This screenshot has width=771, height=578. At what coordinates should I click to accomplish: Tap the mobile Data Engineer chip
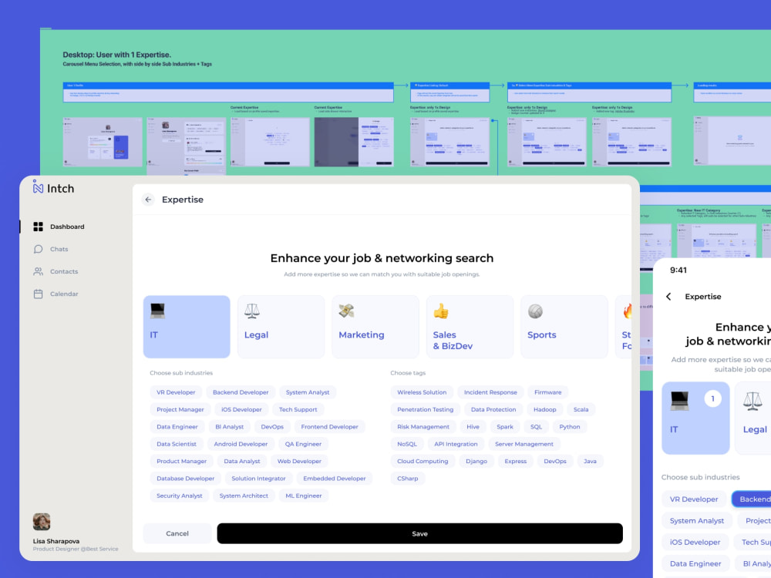point(695,564)
